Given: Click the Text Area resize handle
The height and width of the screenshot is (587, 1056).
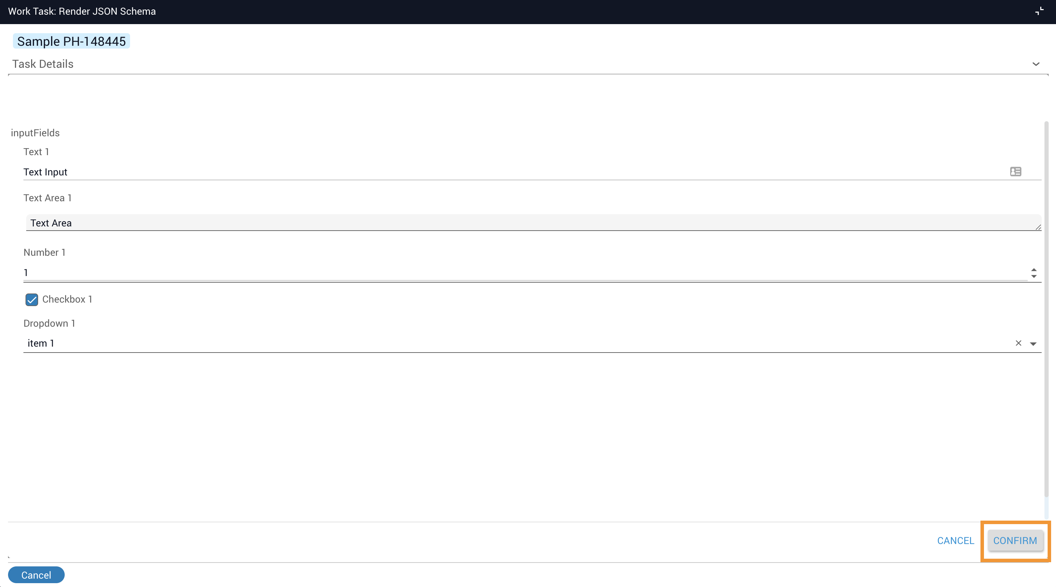Looking at the screenshot, I should 1038,227.
